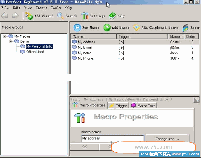Click the Macro name input field
Screen dimensions: 201x158
coord(113,138)
